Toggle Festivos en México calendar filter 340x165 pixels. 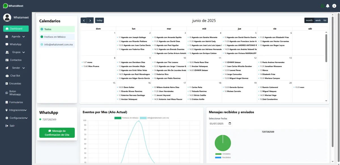click(57, 37)
